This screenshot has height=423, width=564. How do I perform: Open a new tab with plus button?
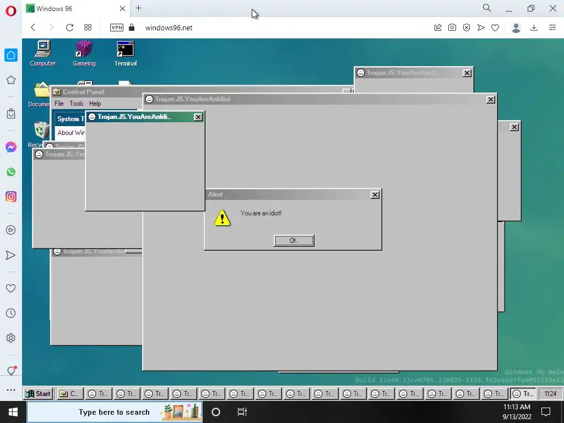(138, 8)
